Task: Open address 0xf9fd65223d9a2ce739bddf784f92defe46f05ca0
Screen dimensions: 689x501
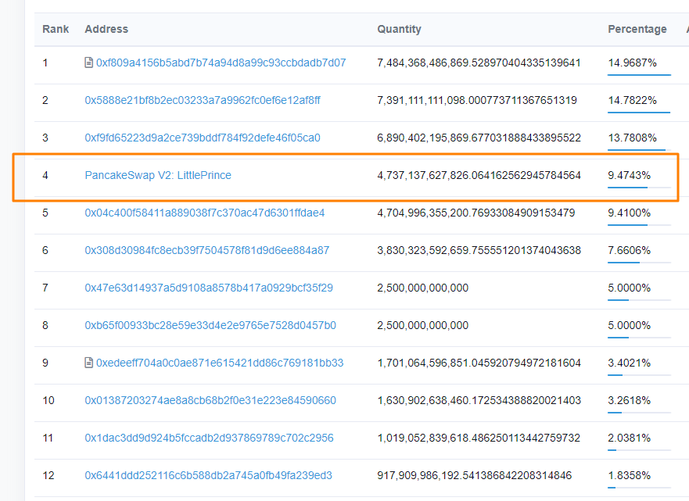Action: click(x=203, y=138)
